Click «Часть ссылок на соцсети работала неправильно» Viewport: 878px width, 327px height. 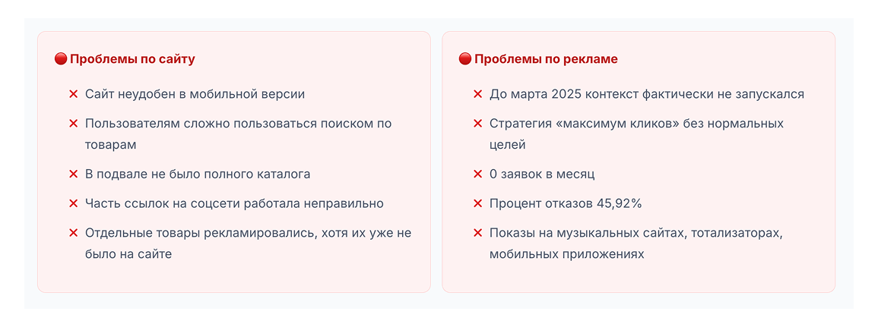tap(234, 203)
